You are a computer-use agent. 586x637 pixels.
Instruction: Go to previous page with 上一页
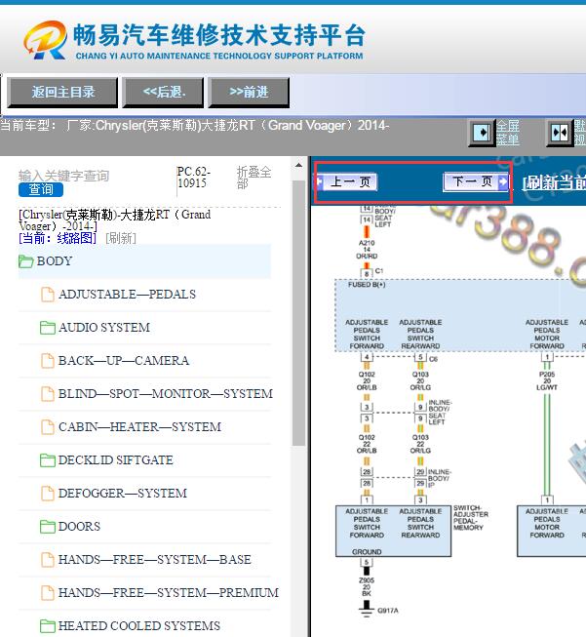coord(347,181)
